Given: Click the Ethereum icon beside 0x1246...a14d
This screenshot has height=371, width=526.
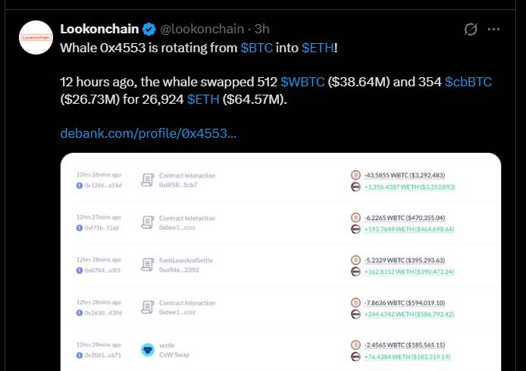Looking at the screenshot, I should click(80, 185).
